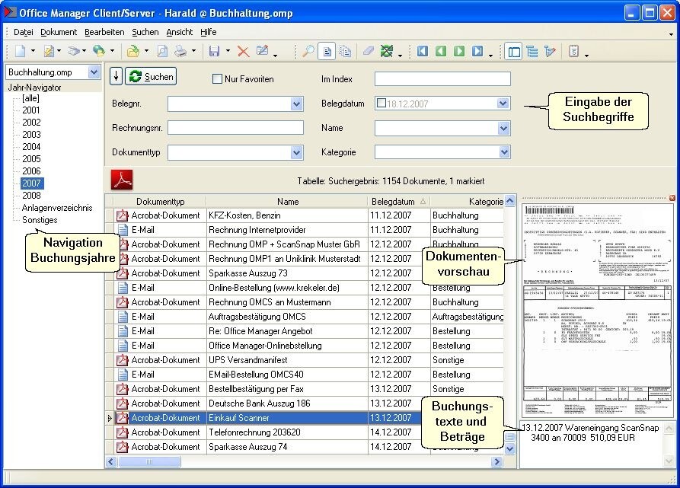Sort by Dokumenttyp column header

pos(160,202)
